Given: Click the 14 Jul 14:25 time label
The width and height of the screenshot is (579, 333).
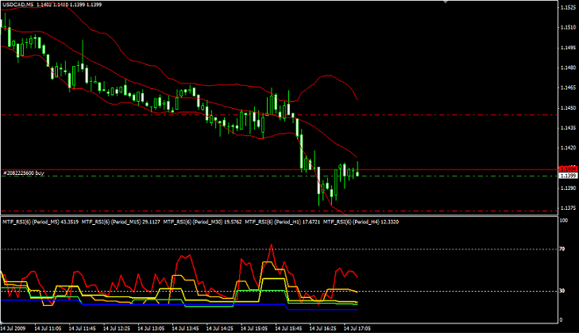Looking at the screenshot, I should coord(220,328).
